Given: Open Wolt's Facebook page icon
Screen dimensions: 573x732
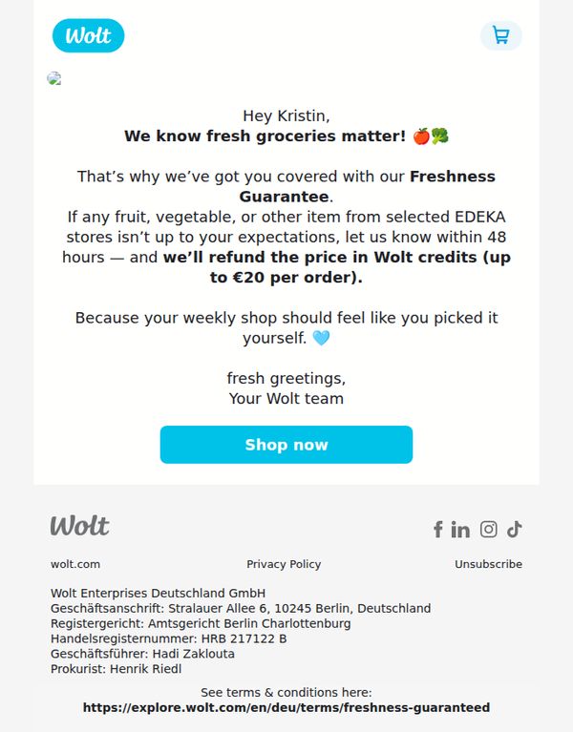Looking at the screenshot, I should pos(437,530).
